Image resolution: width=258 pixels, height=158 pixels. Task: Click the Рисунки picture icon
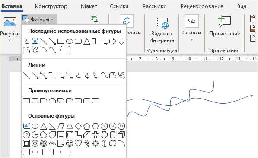10,22
